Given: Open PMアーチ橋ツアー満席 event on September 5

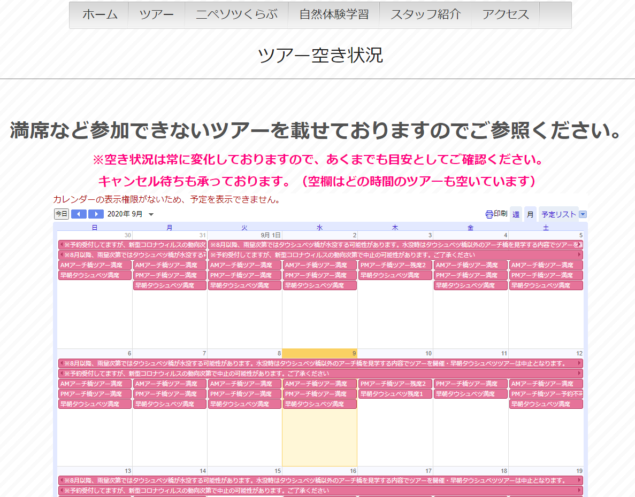Looking at the screenshot, I should pyautogui.click(x=546, y=275).
